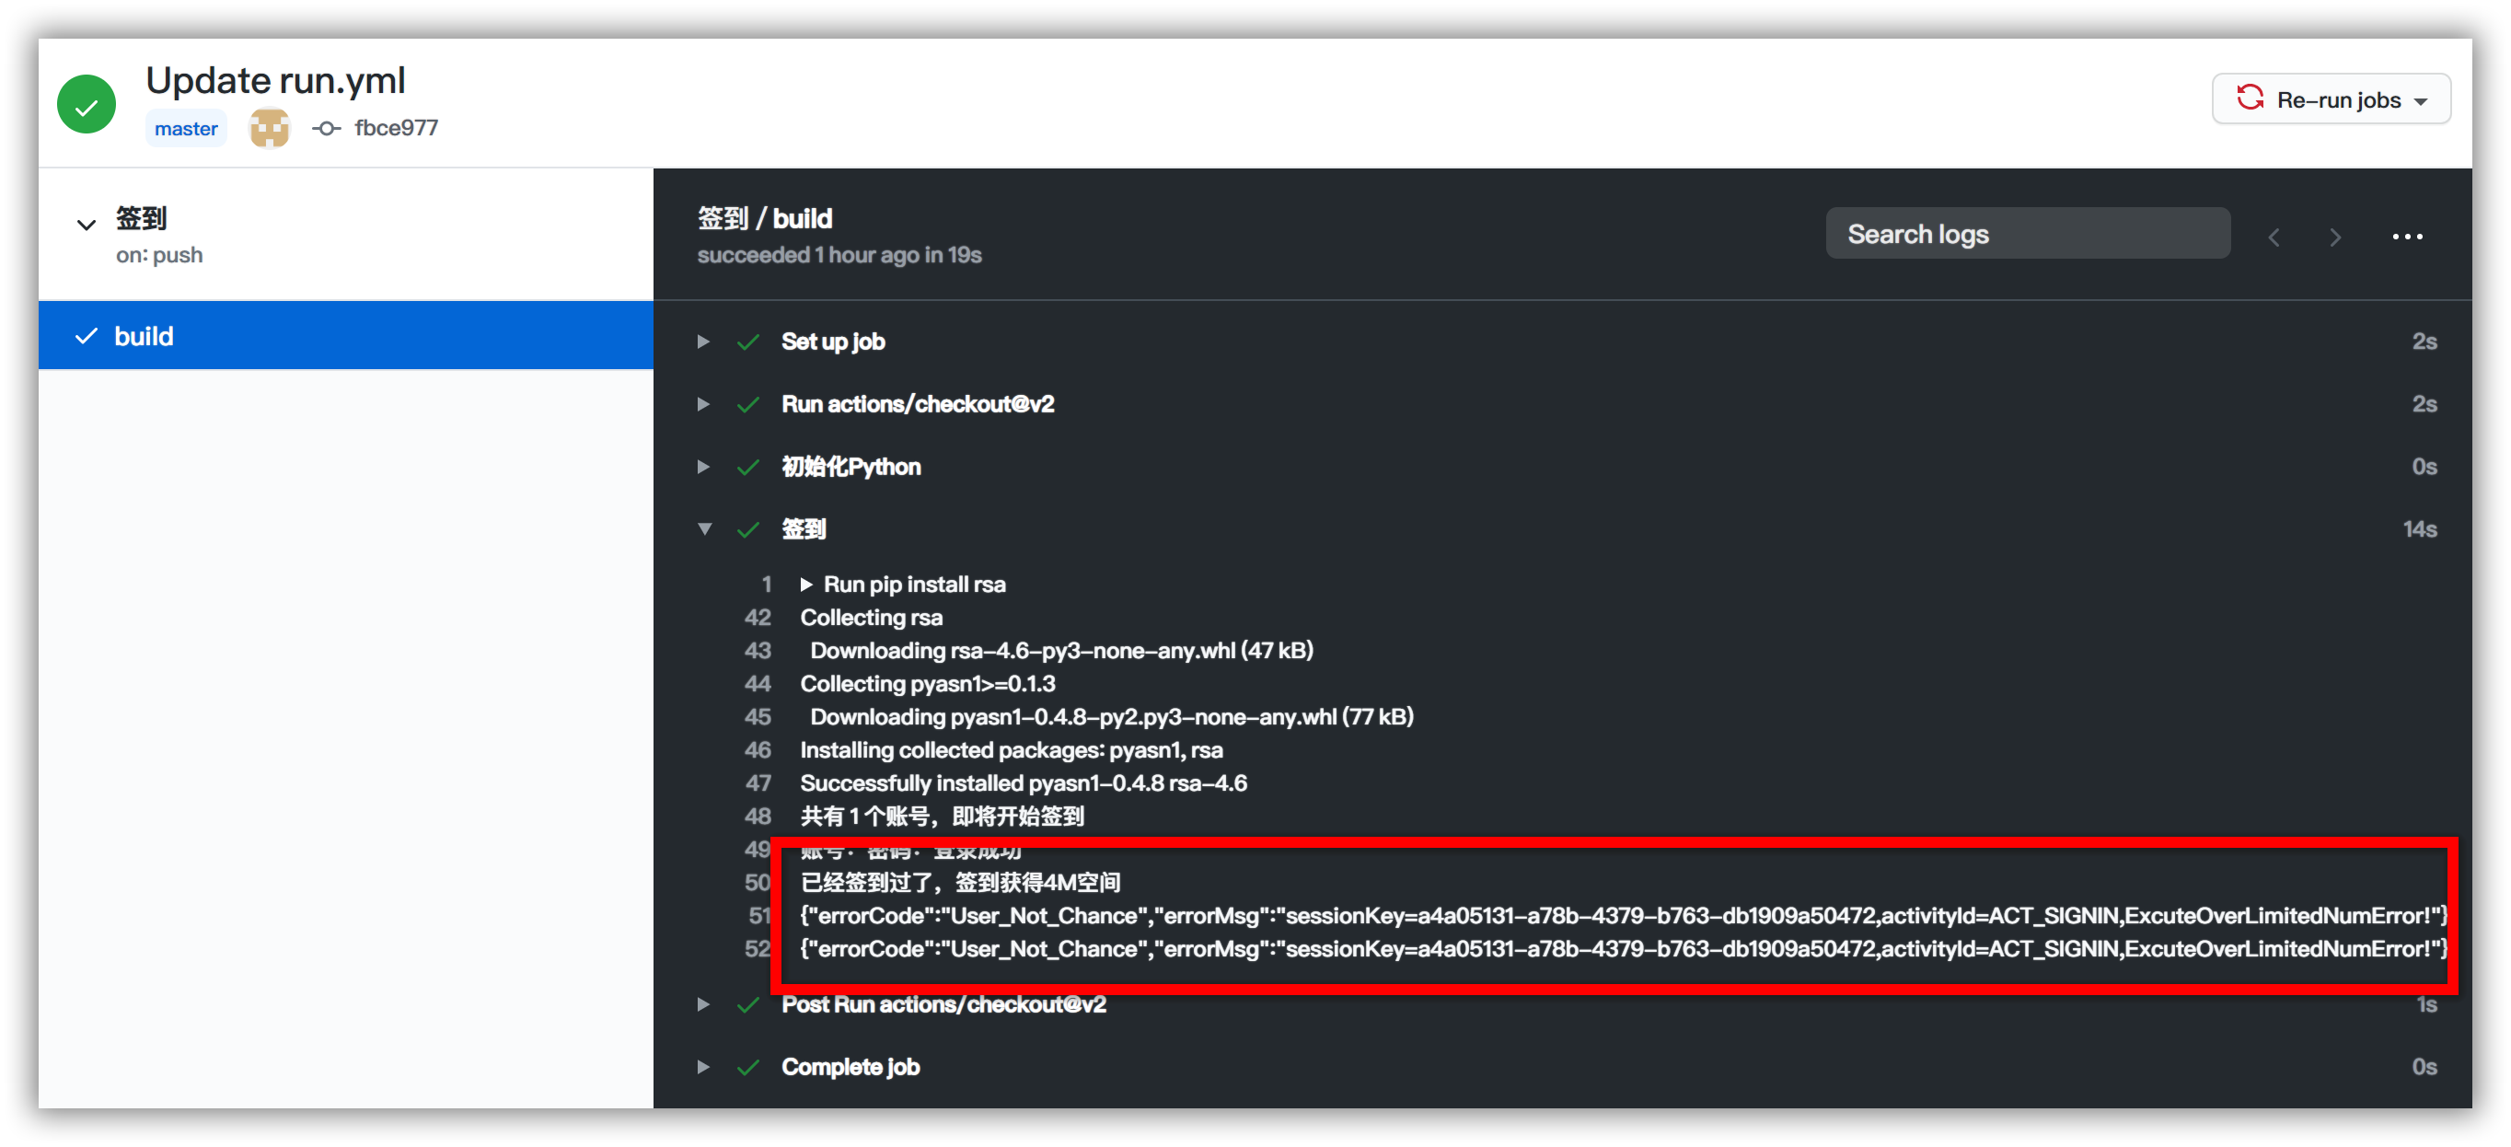2511x1147 pixels.
Task: Go to next search result arrow
Action: [x=2334, y=237]
